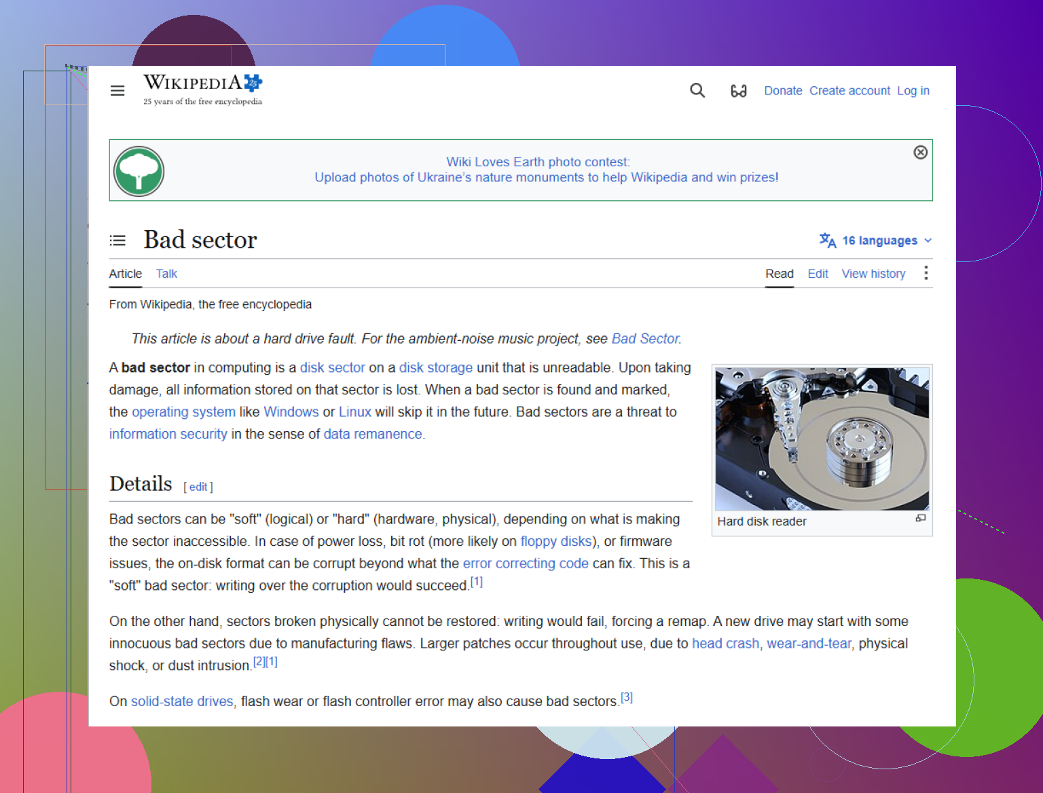This screenshot has height=793, width=1043.
Task: Click the Hard disk reader caption
Action: (762, 521)
